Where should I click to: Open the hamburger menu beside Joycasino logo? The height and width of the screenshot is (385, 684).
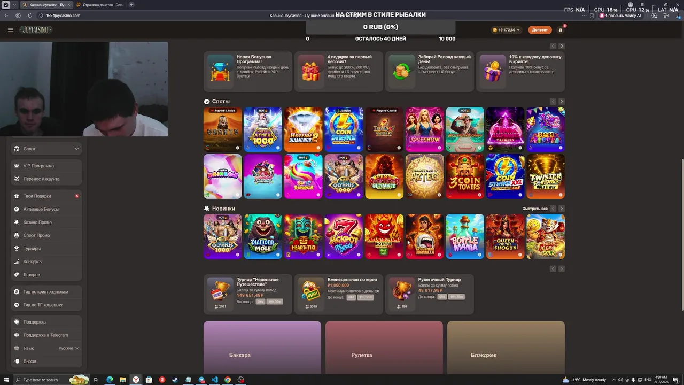point(10,30)
